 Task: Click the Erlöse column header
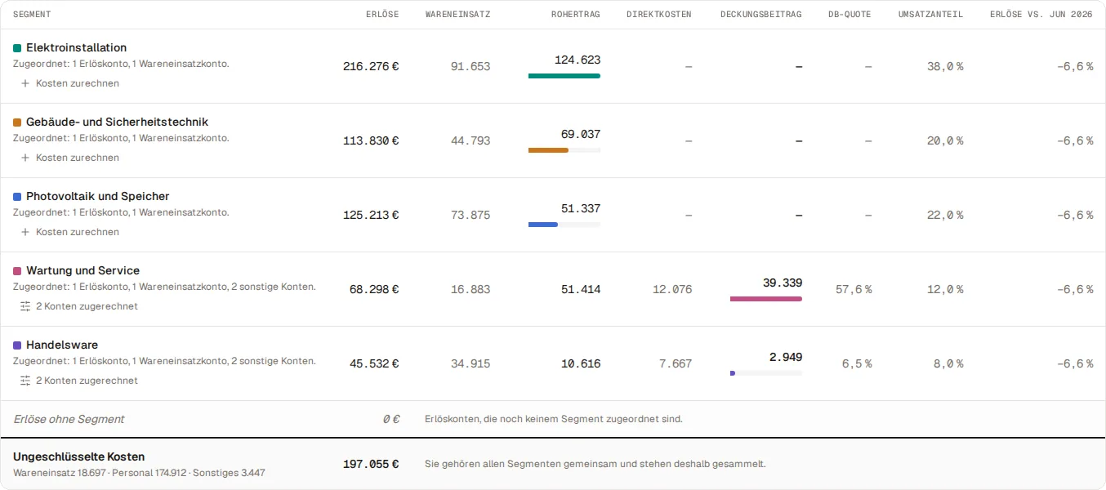tap(382, 14)
